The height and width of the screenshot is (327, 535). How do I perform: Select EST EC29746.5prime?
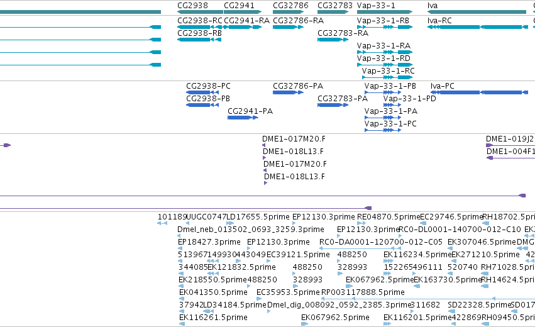[451, 217]
